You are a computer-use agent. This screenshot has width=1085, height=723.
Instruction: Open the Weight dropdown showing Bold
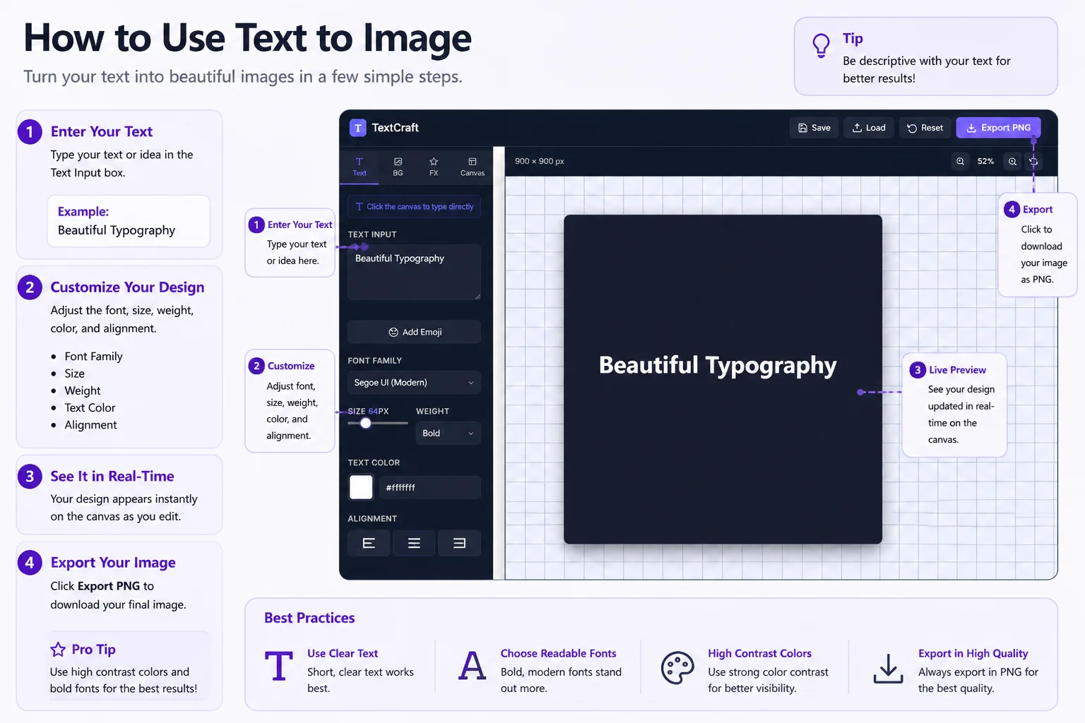(x=449, y=434)
